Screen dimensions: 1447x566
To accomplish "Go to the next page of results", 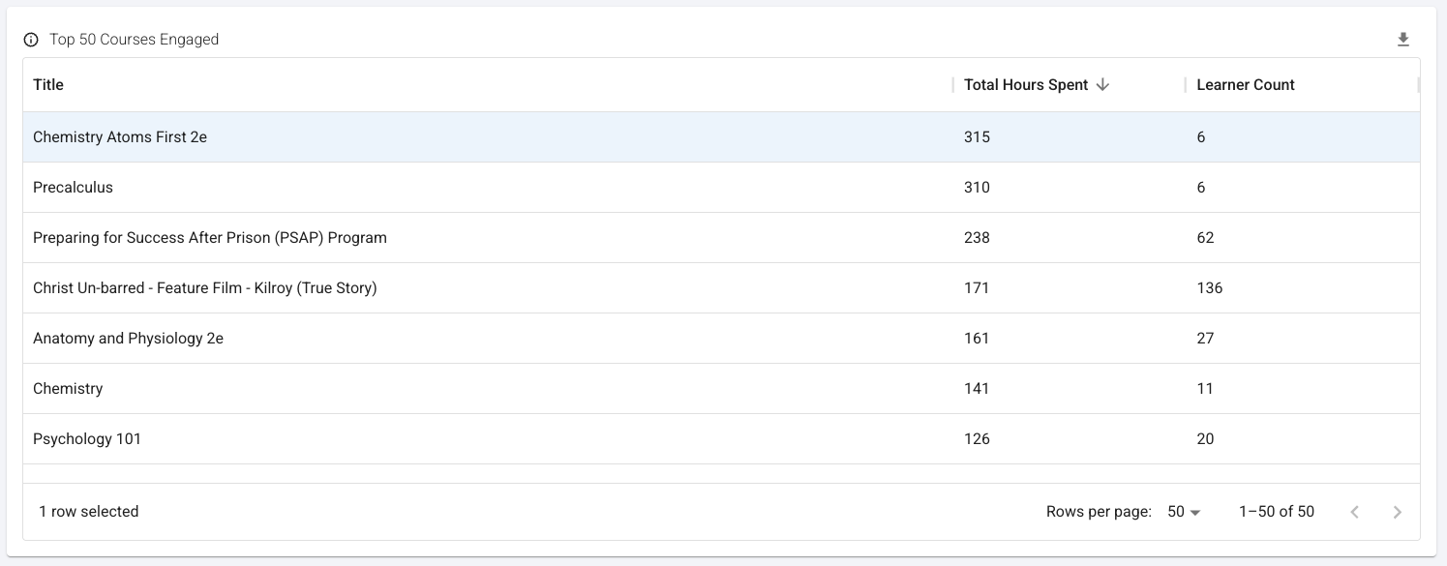I will tap(1397, 512).
